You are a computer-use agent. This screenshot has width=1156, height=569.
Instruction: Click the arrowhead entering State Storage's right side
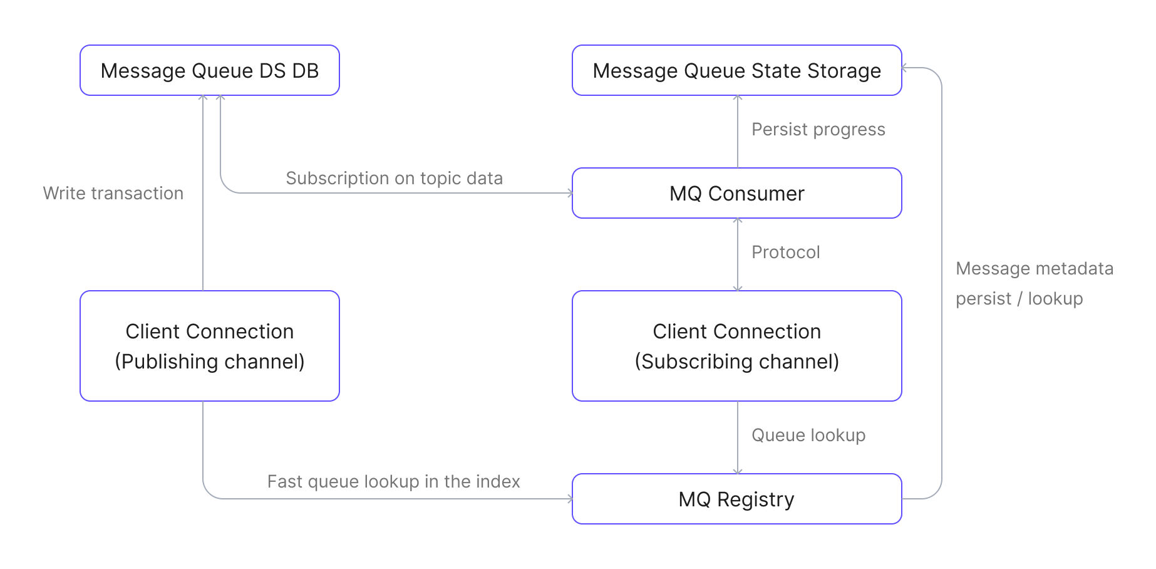pos(905,68)
